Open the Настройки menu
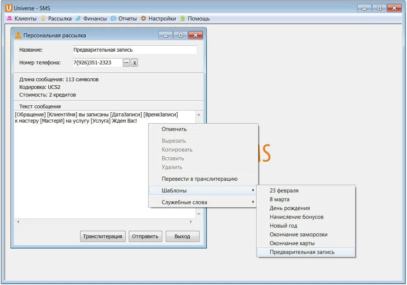 tap(162, 19)
